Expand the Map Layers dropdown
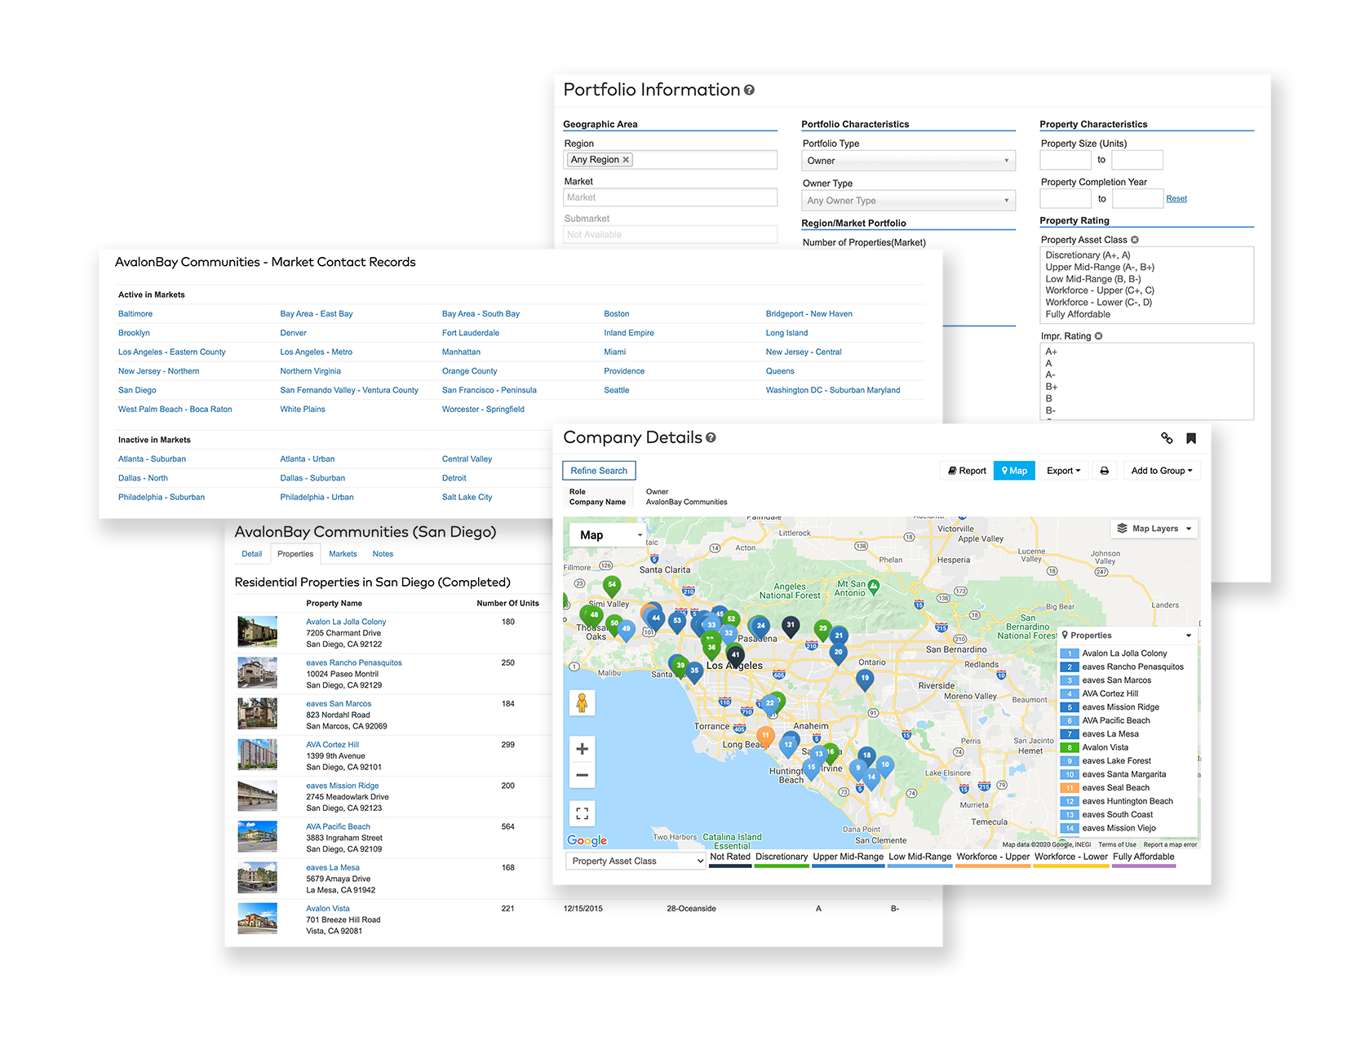The image size is (1369, 1063). point(1154,529)
